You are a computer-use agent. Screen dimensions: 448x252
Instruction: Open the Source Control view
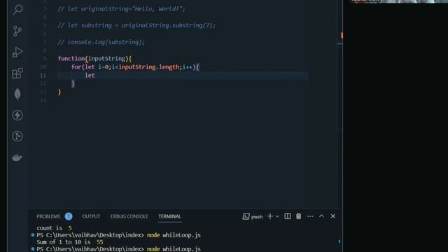pyautogui.click(x=17, y=31)
